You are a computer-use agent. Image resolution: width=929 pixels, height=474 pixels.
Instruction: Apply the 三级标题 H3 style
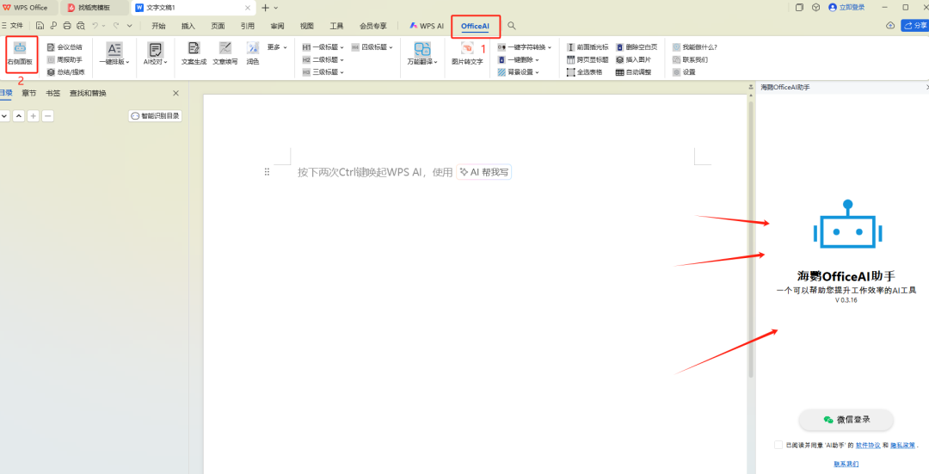coord(323,71)
